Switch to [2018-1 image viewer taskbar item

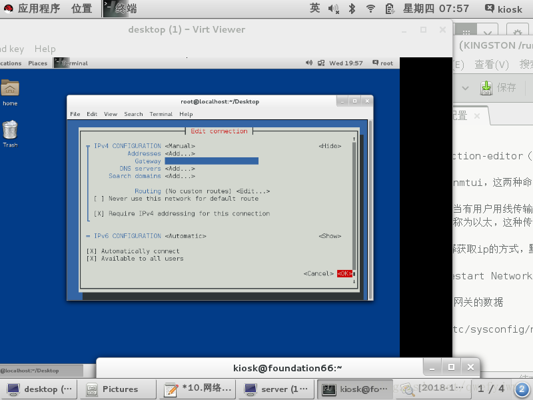pyautogui.click(x=434, y=389)
